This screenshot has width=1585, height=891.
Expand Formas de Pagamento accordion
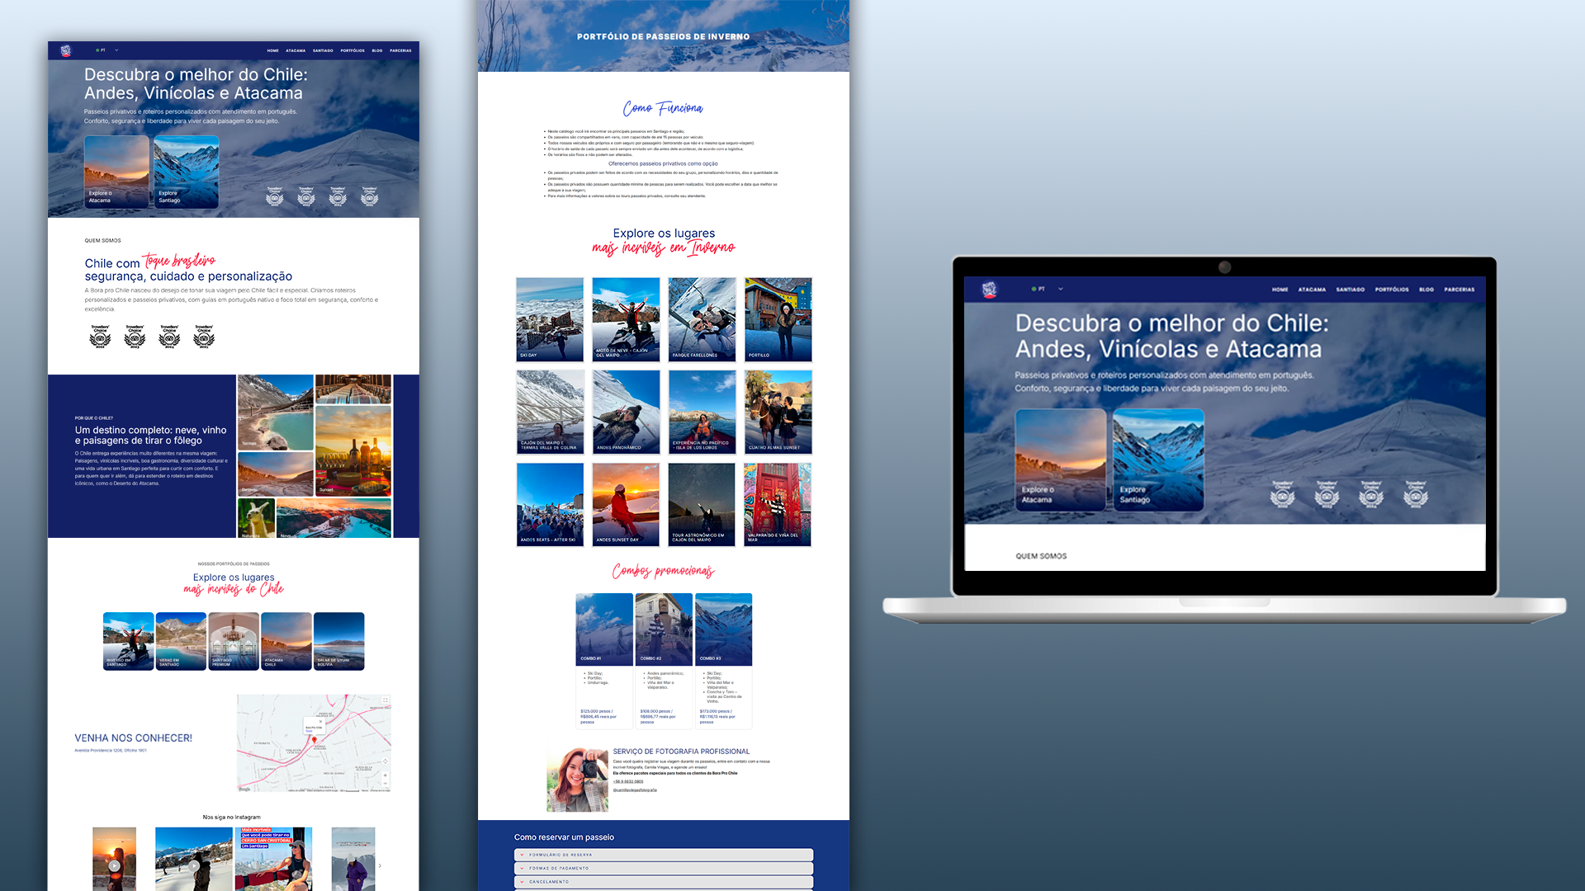[x=664, y=868]
